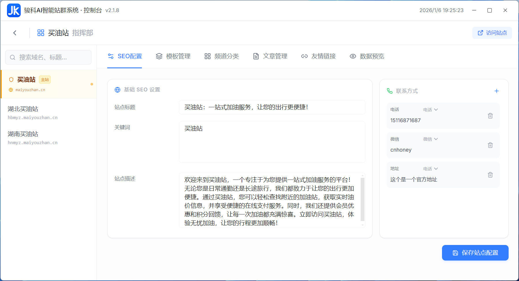Click the back arrow beside 买油站
Image resolution: width=519 pixels, height=281 pixels.
point(15,33)
